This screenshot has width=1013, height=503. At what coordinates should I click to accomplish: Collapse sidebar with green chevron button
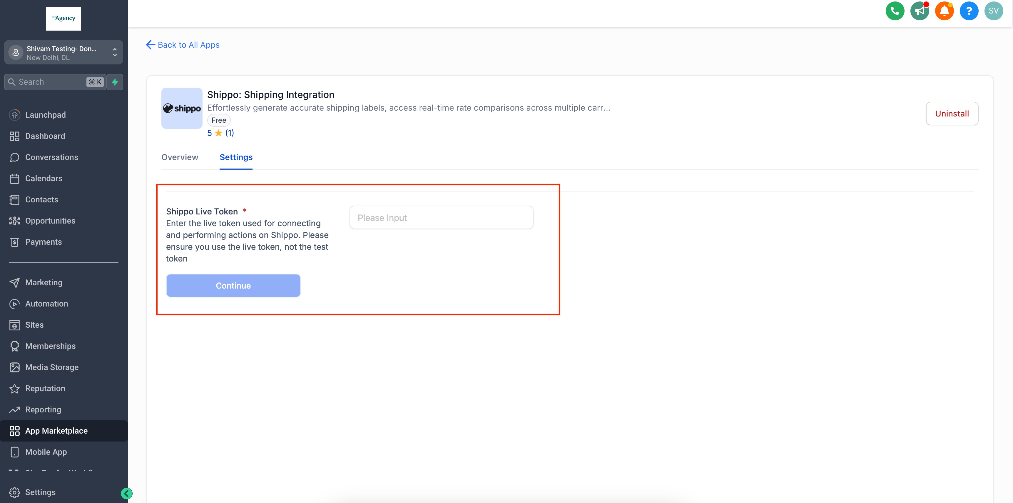click(x=127, y=493)
